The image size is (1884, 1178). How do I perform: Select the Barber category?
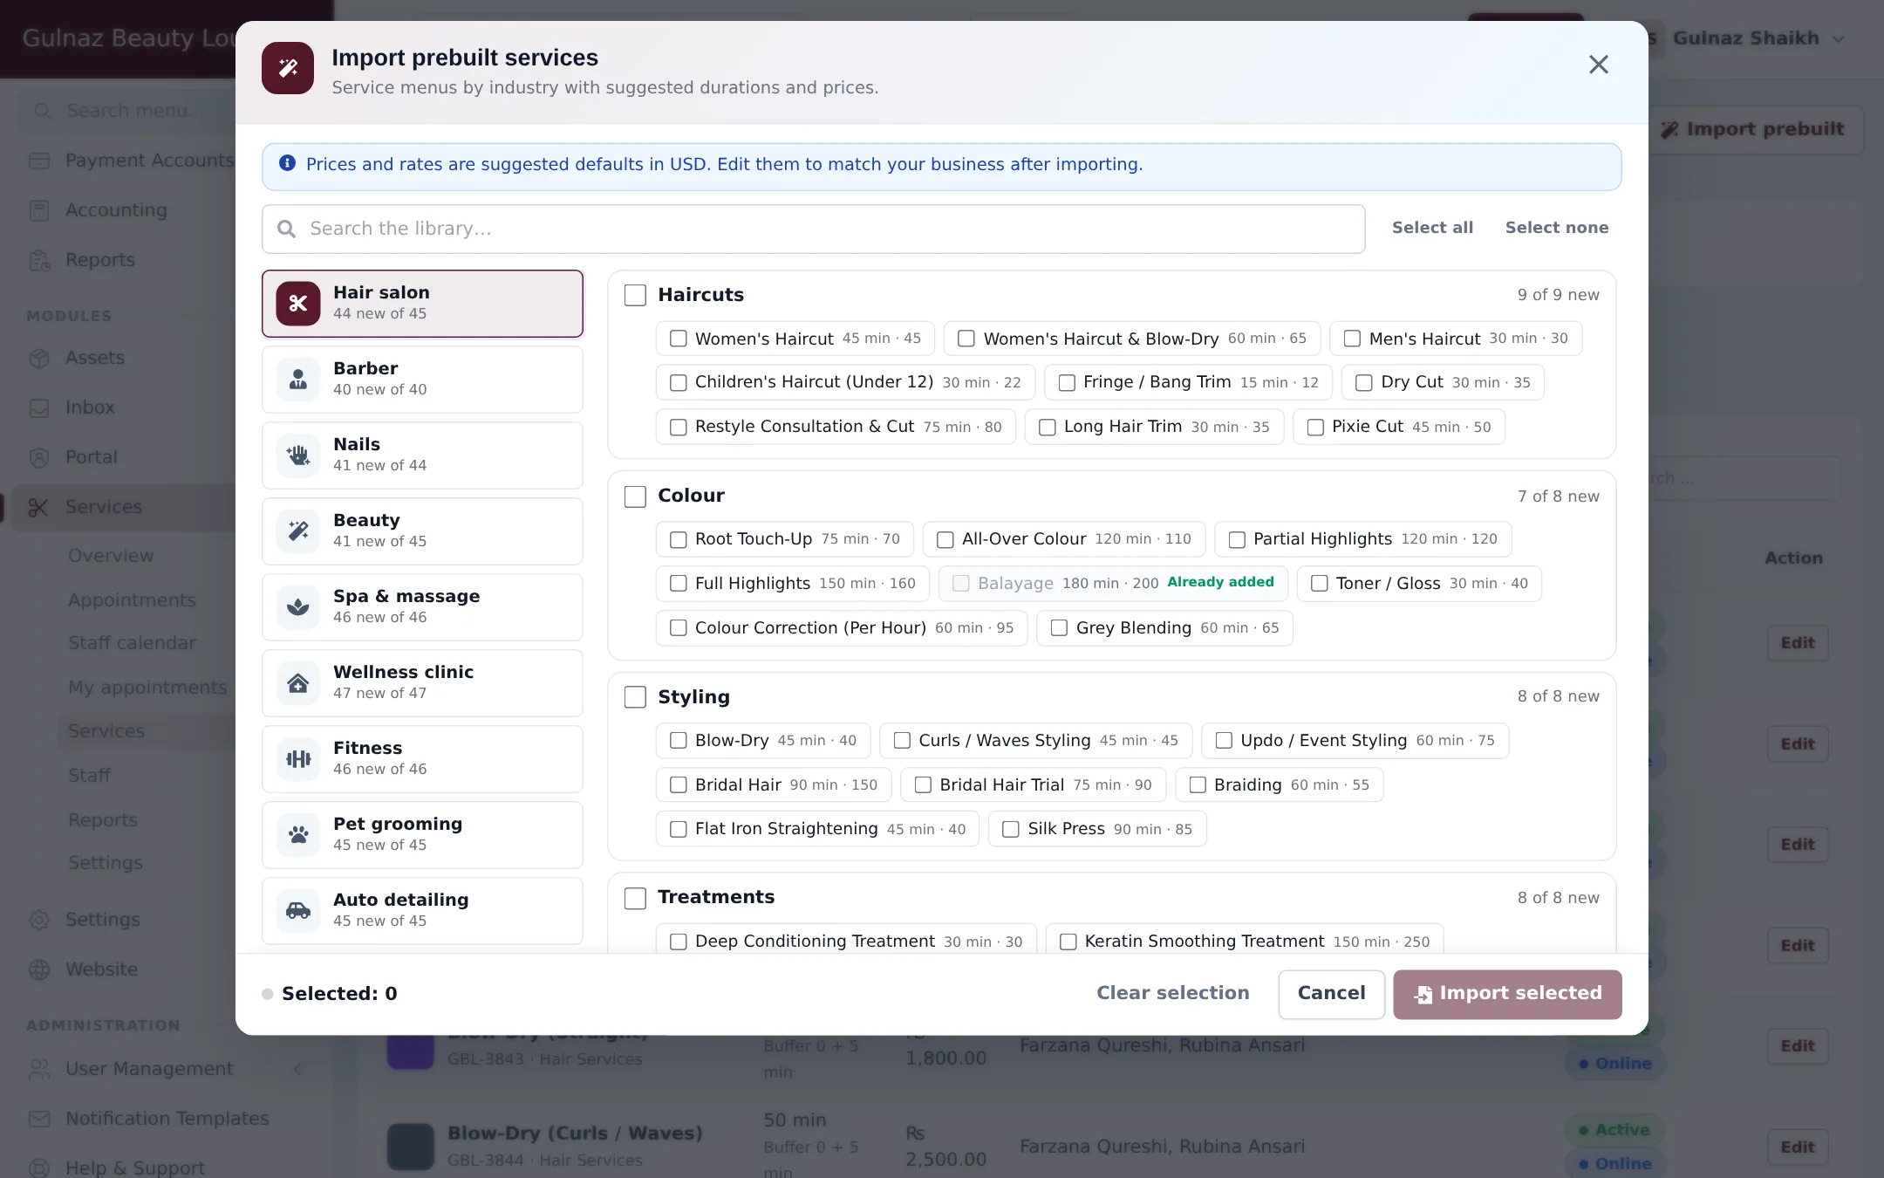[x=422, y=380]
